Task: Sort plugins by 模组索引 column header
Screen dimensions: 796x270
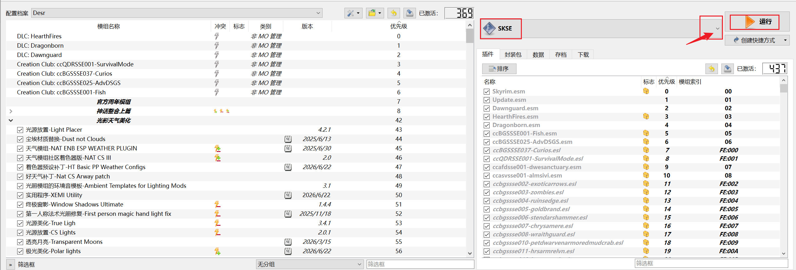Action: (690, 82)
